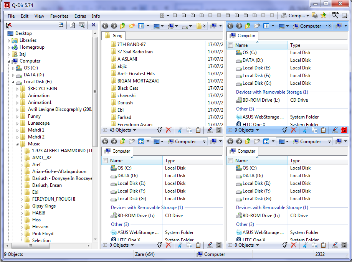The height and width of the screenshot is (262, 352).
Task: Click scissors cut icon in 43 Objects bar
Action: 180,130
